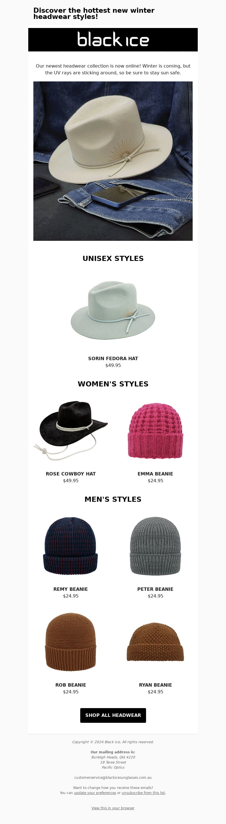Open the Rose Cowboy Hat image
Viewport: 226px width, 824px height.
71,430
